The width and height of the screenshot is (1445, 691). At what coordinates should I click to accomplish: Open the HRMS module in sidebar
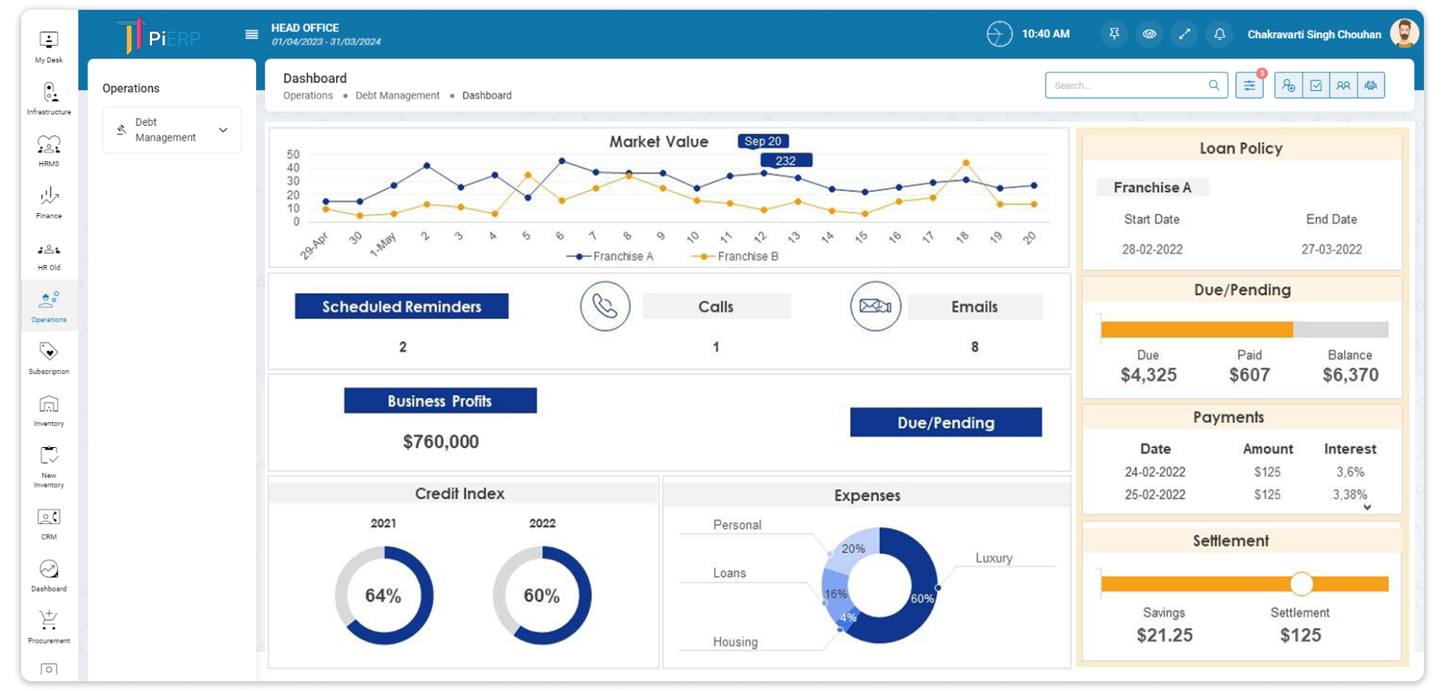point(49,151)
